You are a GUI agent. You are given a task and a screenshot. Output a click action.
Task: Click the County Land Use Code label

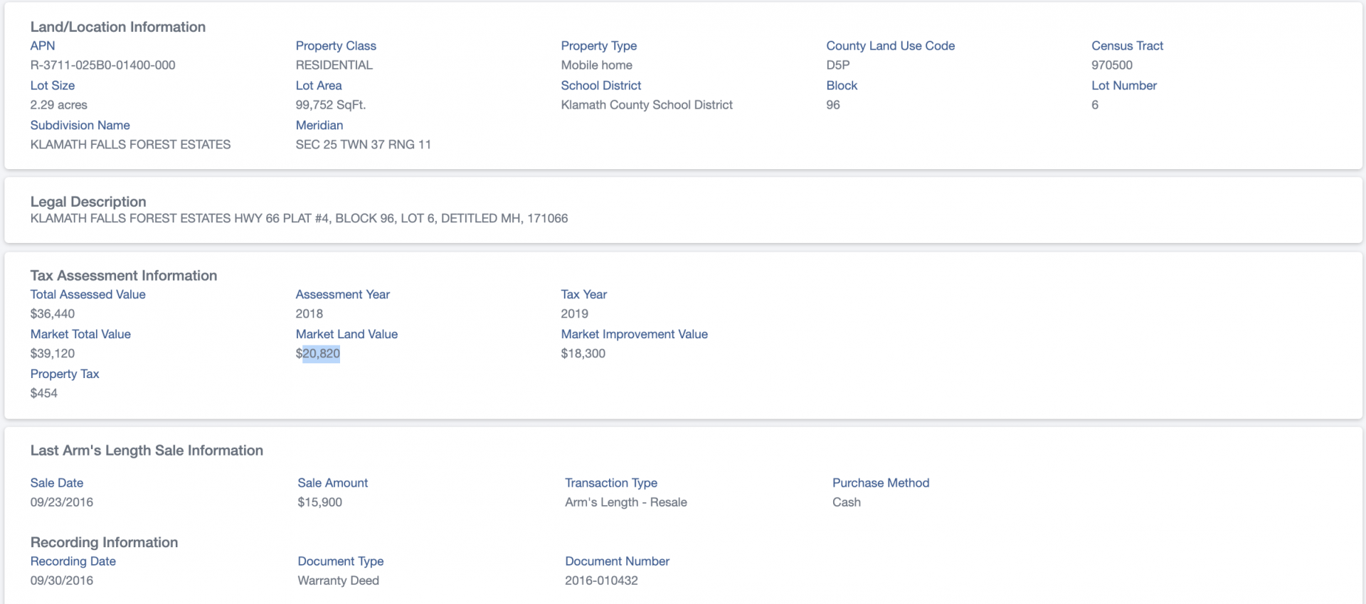pos(890,45)
